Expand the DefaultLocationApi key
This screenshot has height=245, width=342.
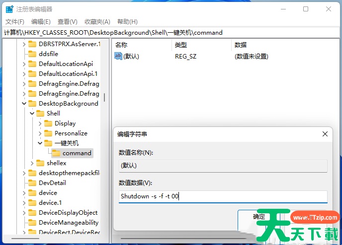(x=24, y=64)
